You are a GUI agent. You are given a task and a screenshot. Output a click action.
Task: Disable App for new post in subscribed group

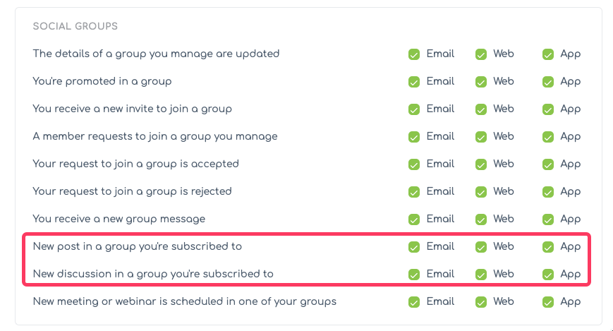[x=548, y=247]
